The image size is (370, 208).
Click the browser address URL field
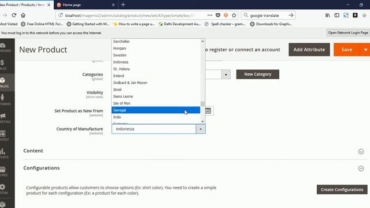click(x=129, y=16)
